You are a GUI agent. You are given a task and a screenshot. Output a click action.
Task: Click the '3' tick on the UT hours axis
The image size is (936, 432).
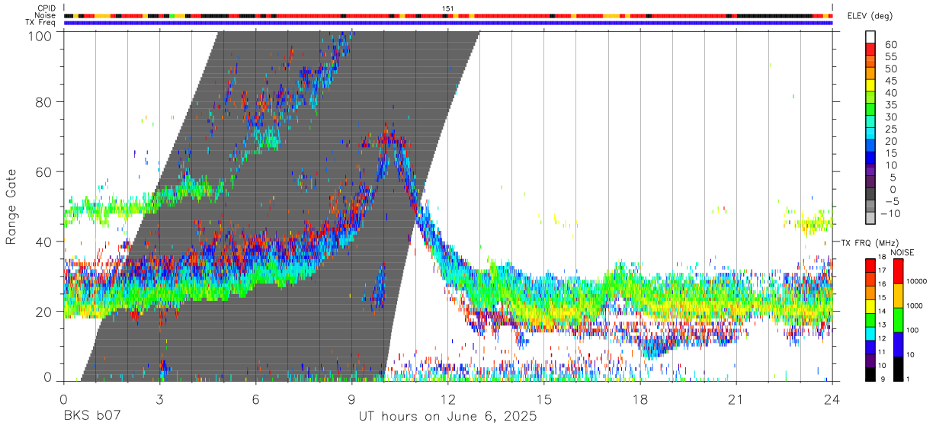point(159,398)
